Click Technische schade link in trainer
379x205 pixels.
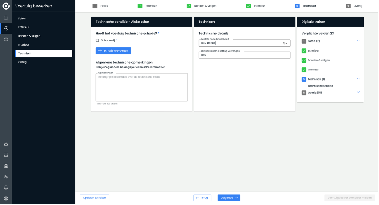click(x=321, y=86)
